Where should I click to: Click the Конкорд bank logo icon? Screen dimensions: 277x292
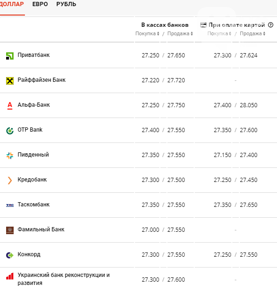10,255
